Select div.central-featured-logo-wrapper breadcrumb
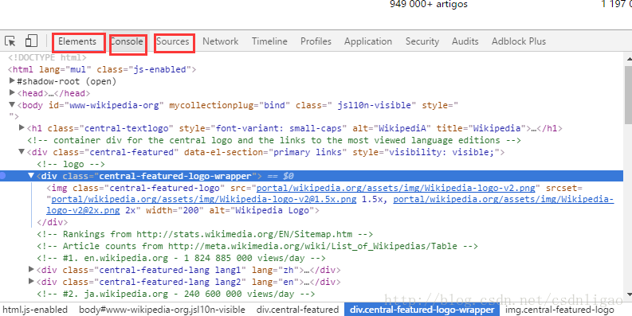The height and width of the screenshot is (316, 632). point(422,310)
